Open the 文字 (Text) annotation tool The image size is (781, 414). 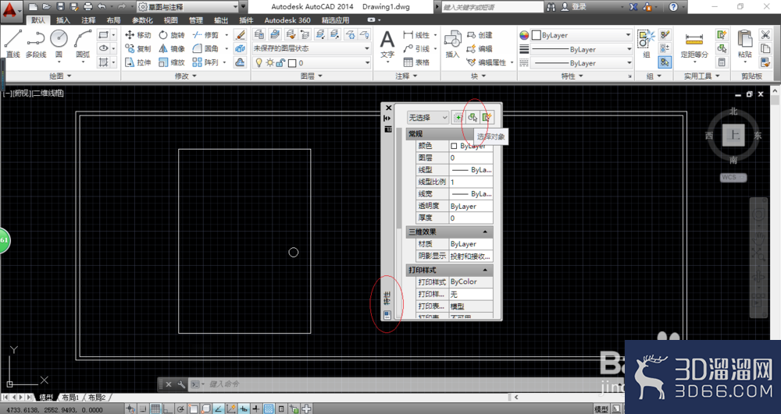coord(387,44)
